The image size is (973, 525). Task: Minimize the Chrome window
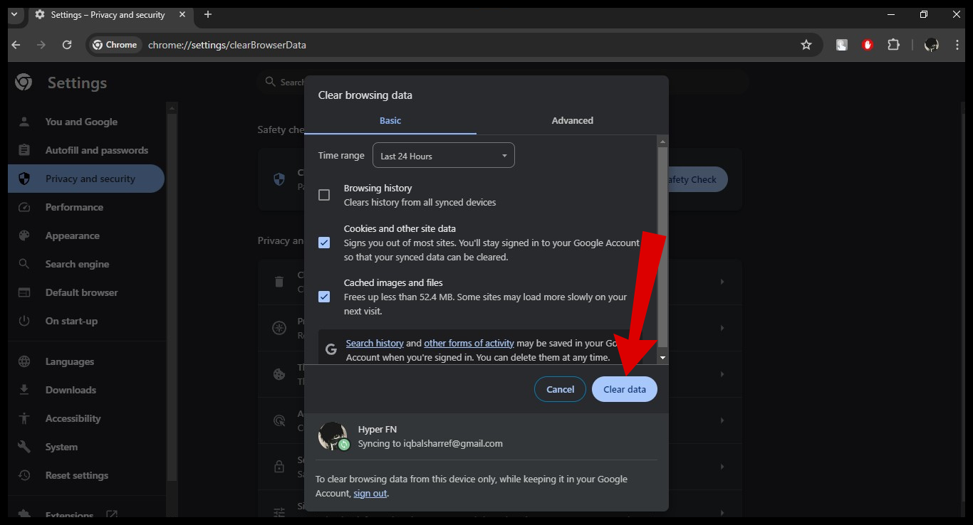click(x=891, y=14)
